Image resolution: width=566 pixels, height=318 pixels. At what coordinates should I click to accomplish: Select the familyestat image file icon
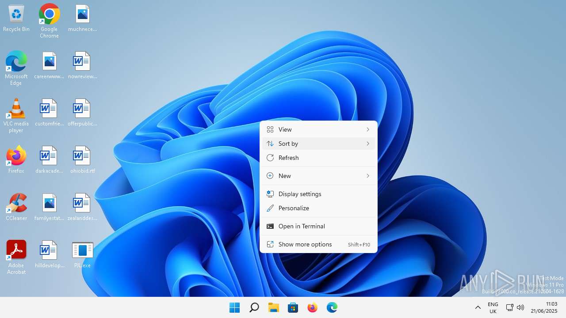tap(49, 207)
